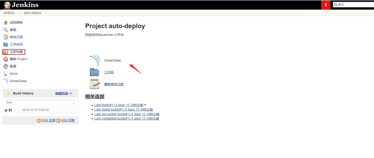Click the RSS icon before RSS 失败

click(x=58, y=121)
